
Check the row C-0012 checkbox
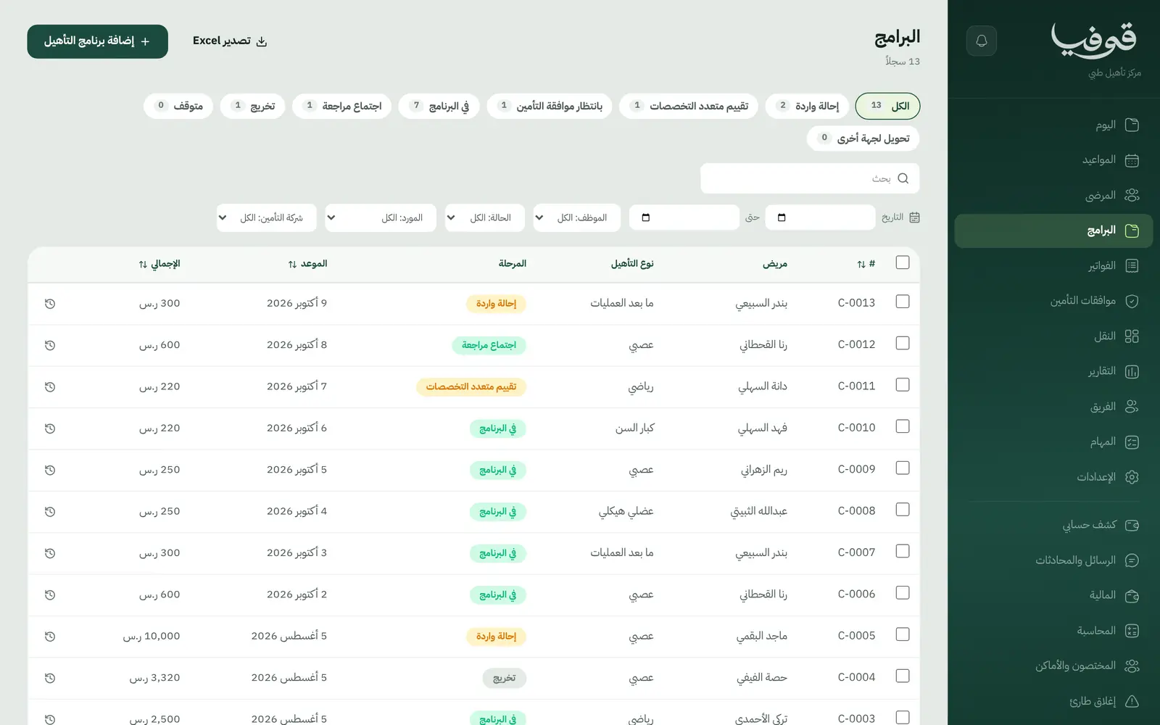click(x=903, y=343)
